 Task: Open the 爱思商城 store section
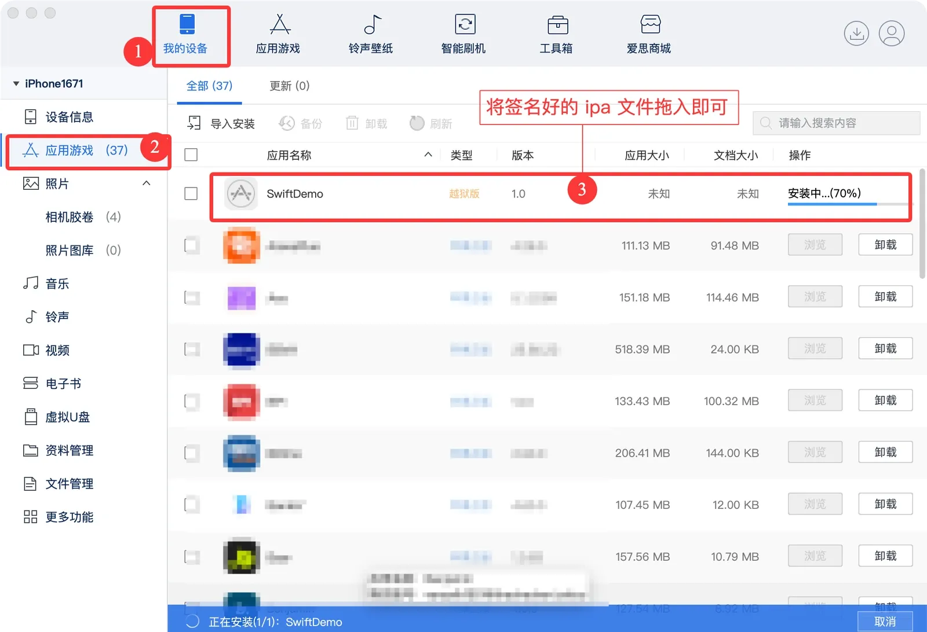[x=649, y=34]
